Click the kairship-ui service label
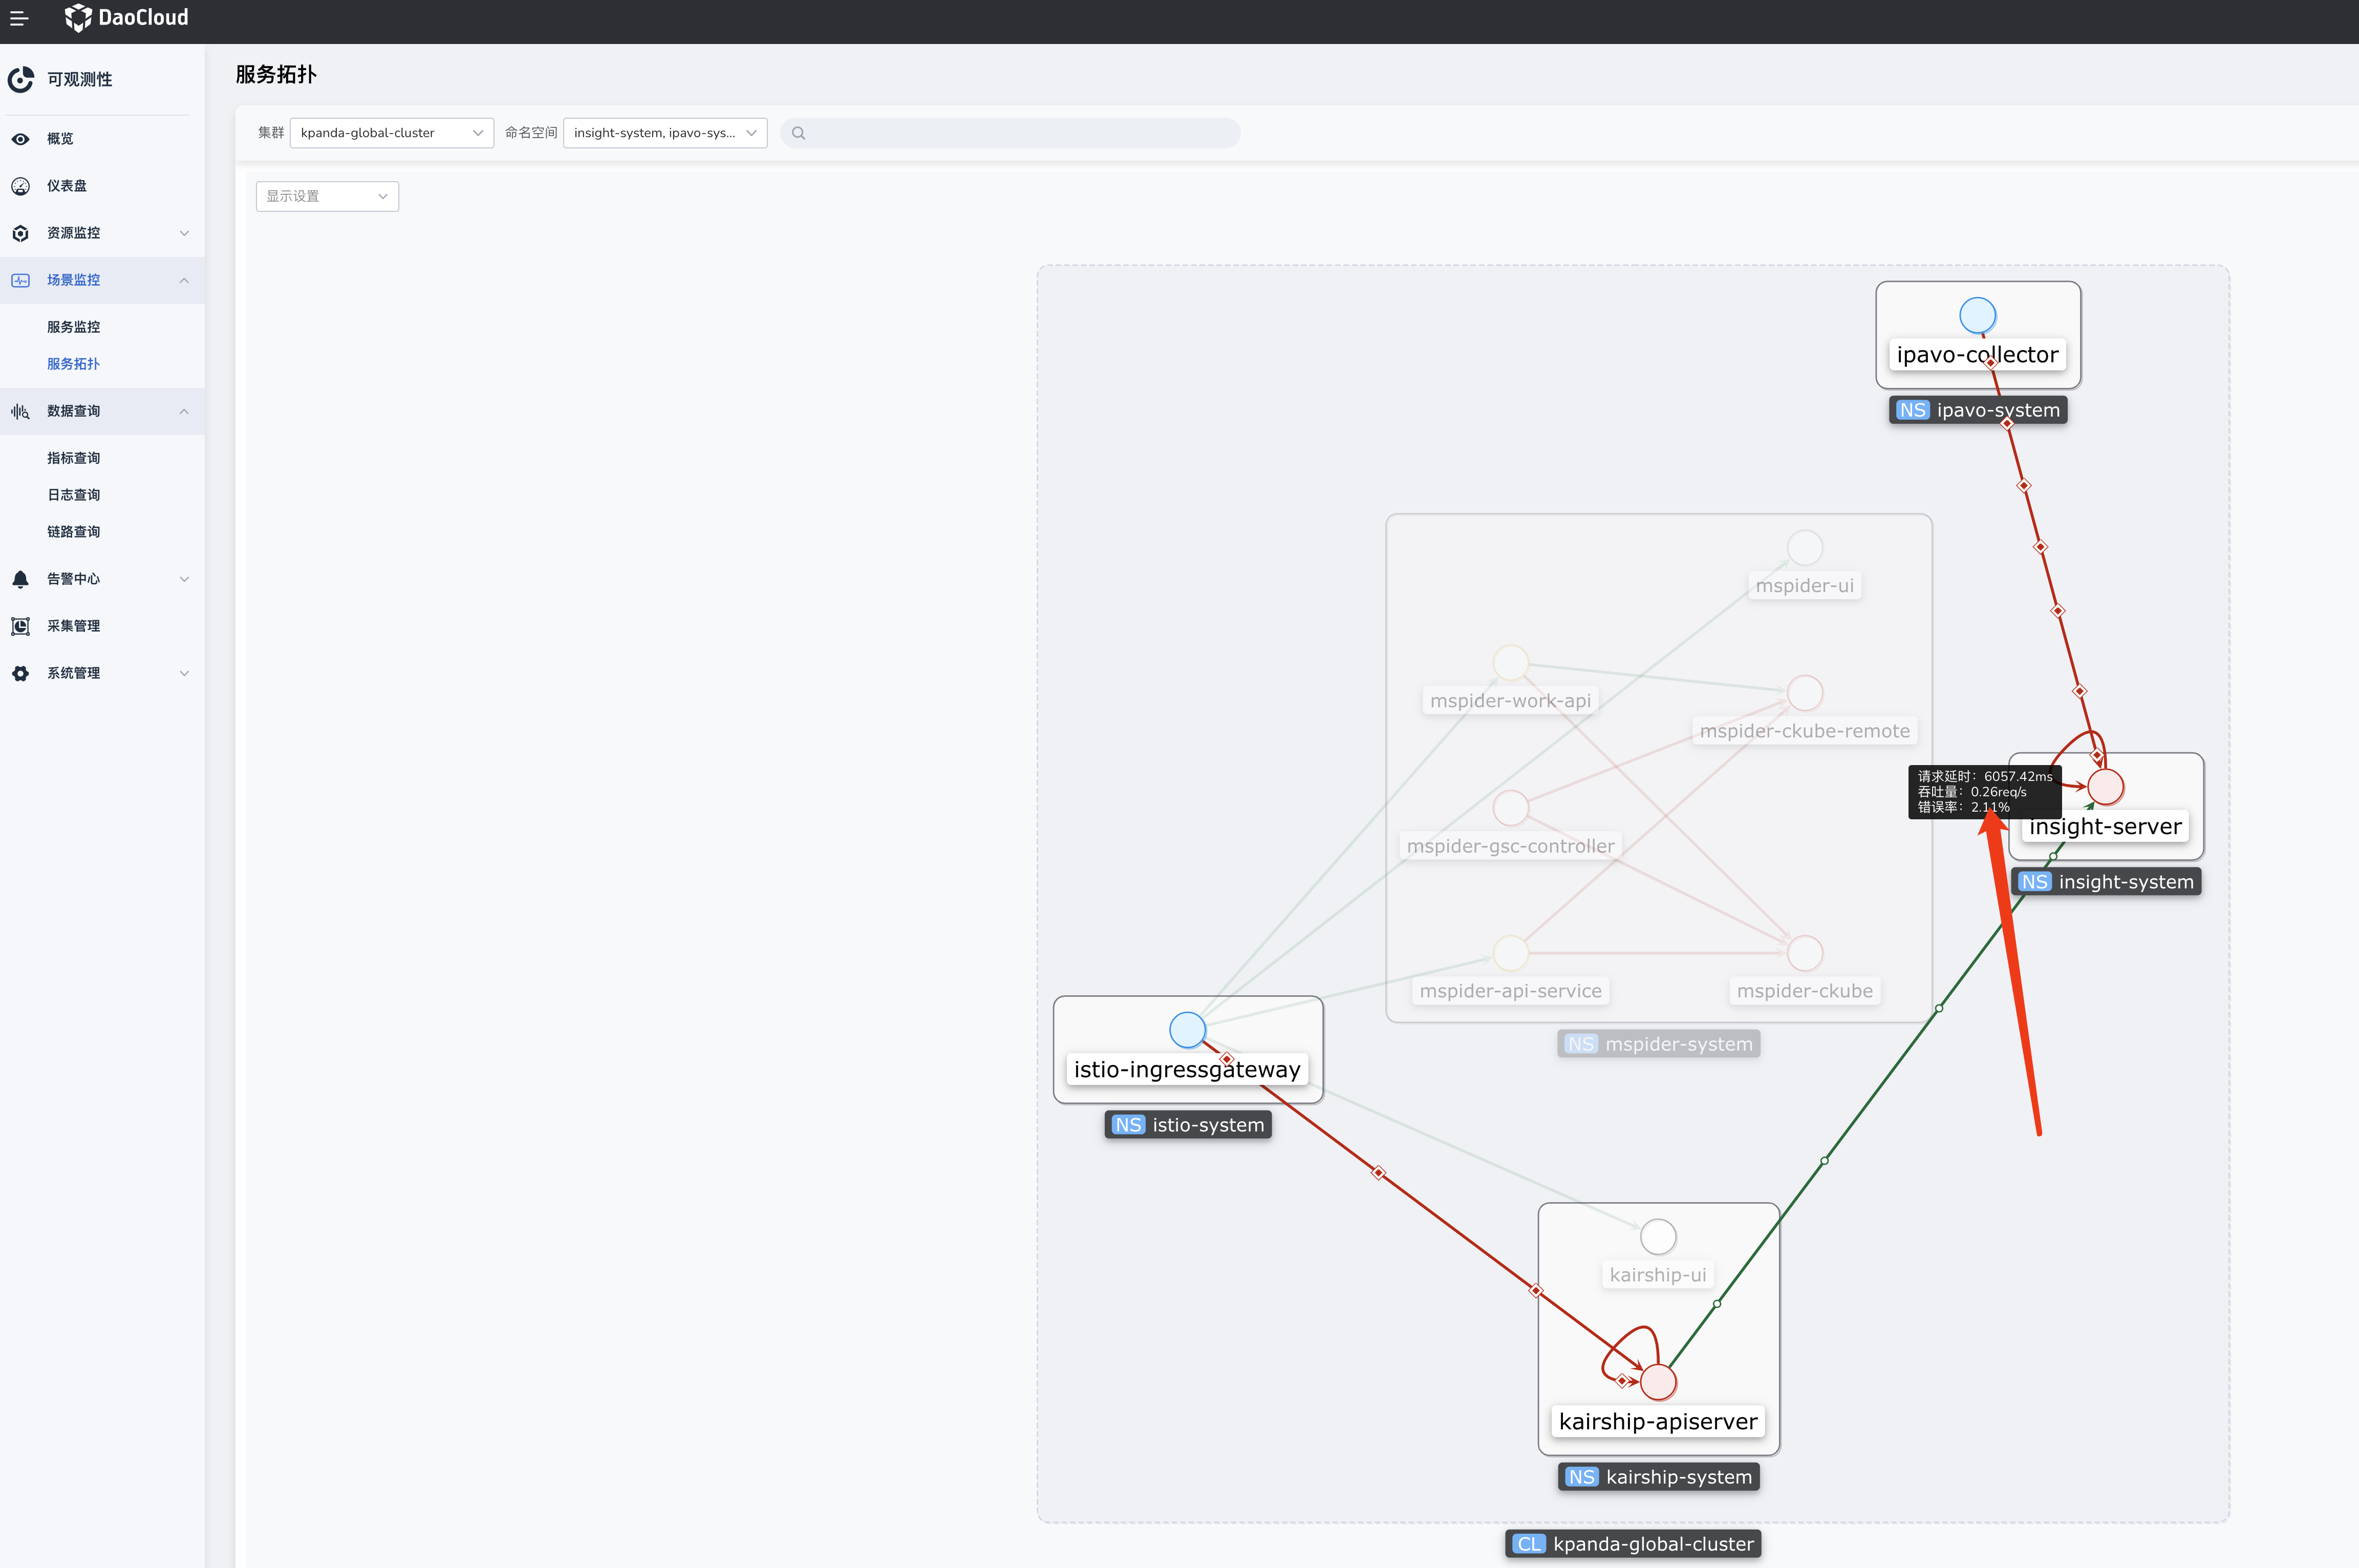Viewport: 2359px width, 1568px height. pos(1658,1275)
